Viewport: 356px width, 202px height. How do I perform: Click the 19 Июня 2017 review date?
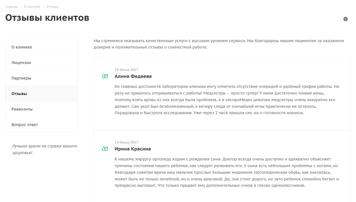click(126, 70)
